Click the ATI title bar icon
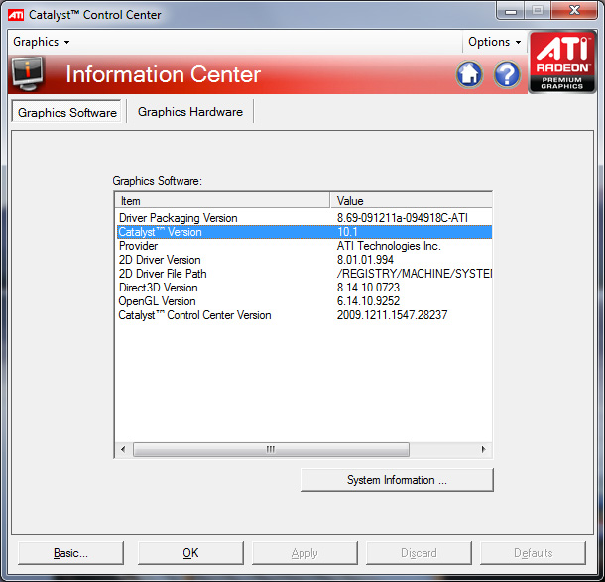This screenshot has height=582, width=605. 16,15
